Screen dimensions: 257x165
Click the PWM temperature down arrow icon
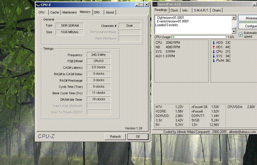click(213, 61)
